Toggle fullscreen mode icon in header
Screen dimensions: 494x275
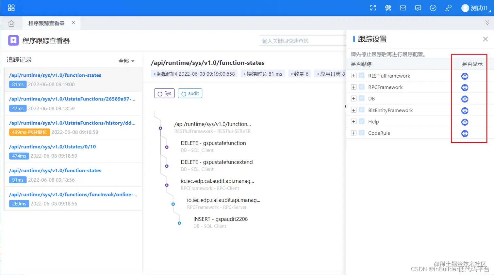(373, 8)
